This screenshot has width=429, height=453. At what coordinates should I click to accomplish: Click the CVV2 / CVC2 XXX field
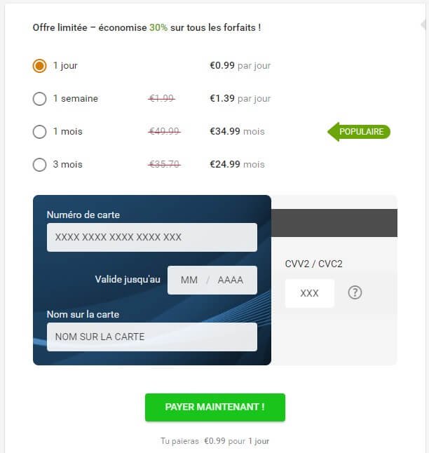coord(309,293)
